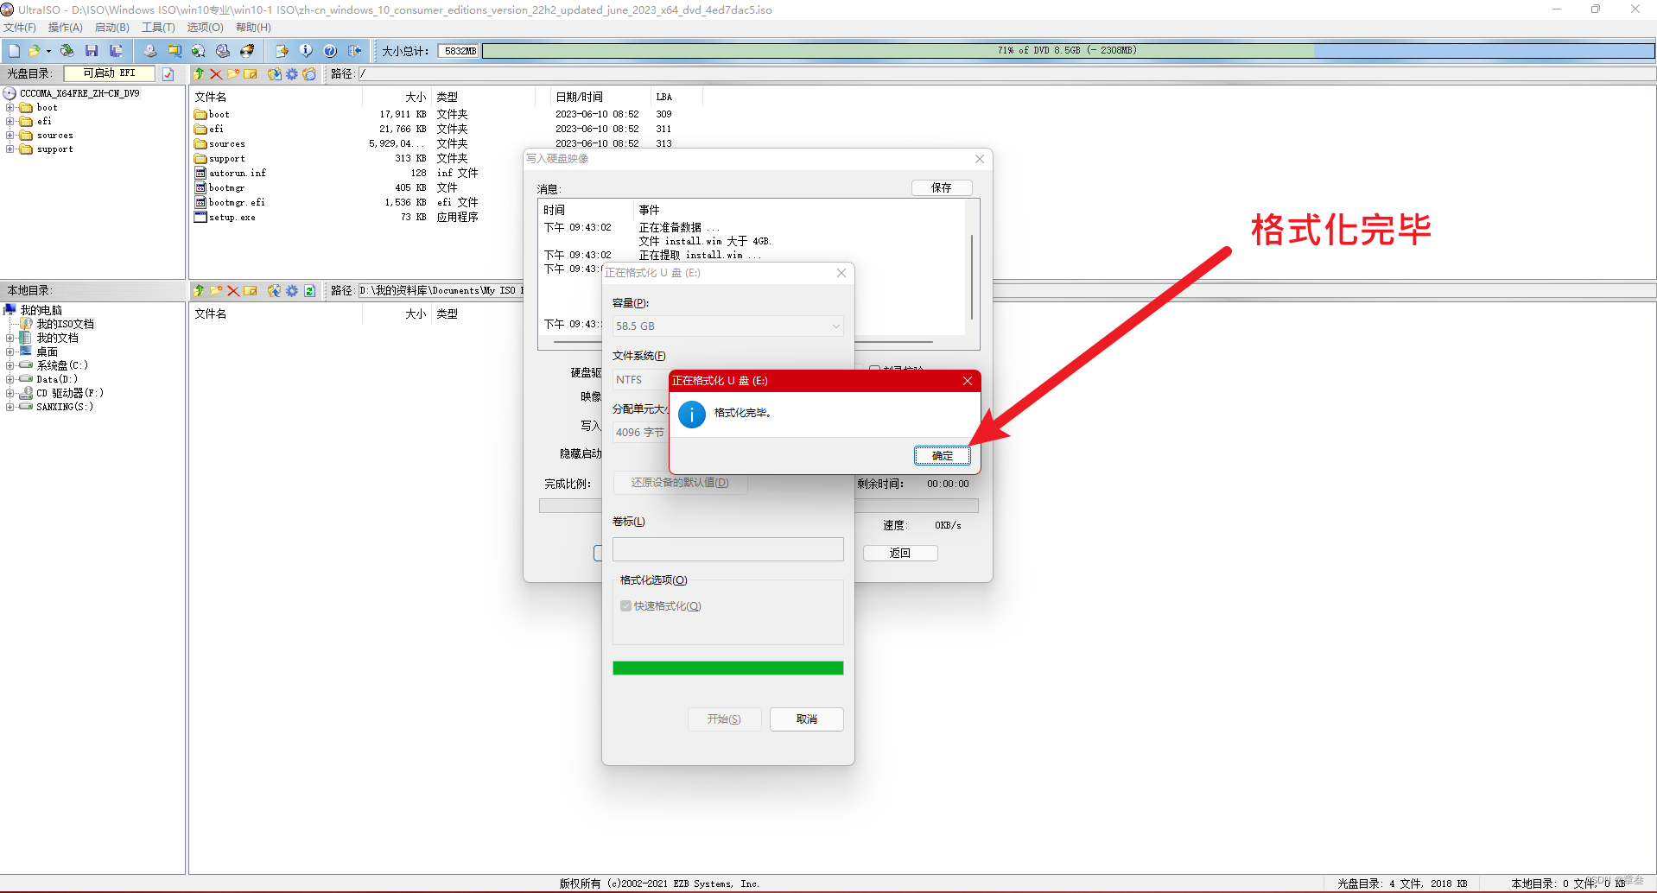Open the 容量 58.5 GB dropdown
1657x893 pixels.
727,326
